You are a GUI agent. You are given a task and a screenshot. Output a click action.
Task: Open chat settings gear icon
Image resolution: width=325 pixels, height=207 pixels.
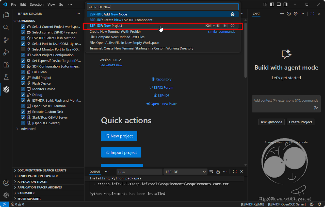tap(296, 14)
